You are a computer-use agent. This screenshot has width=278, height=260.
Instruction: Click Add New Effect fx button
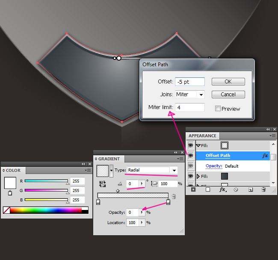click(222, 189)
